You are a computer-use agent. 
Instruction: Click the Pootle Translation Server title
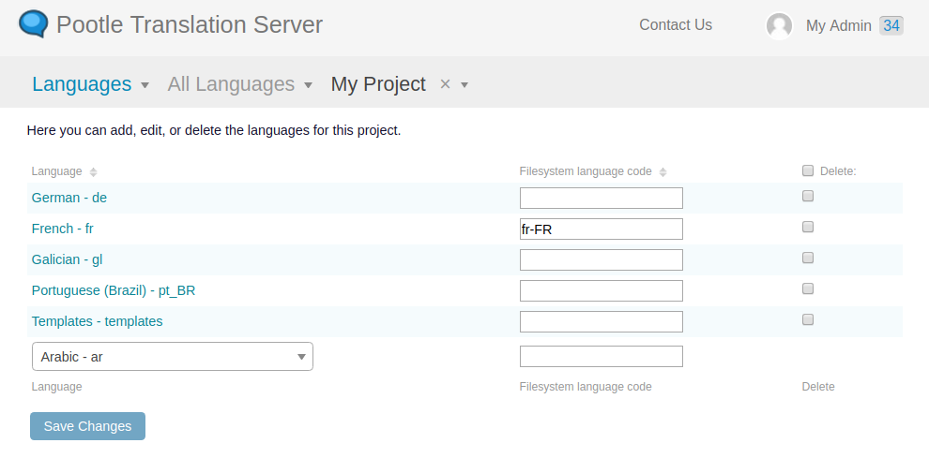[190, 25]
